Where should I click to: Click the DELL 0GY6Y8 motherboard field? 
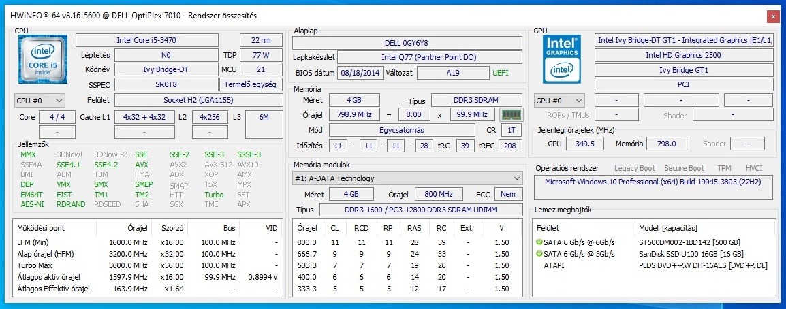coord(407,43)
